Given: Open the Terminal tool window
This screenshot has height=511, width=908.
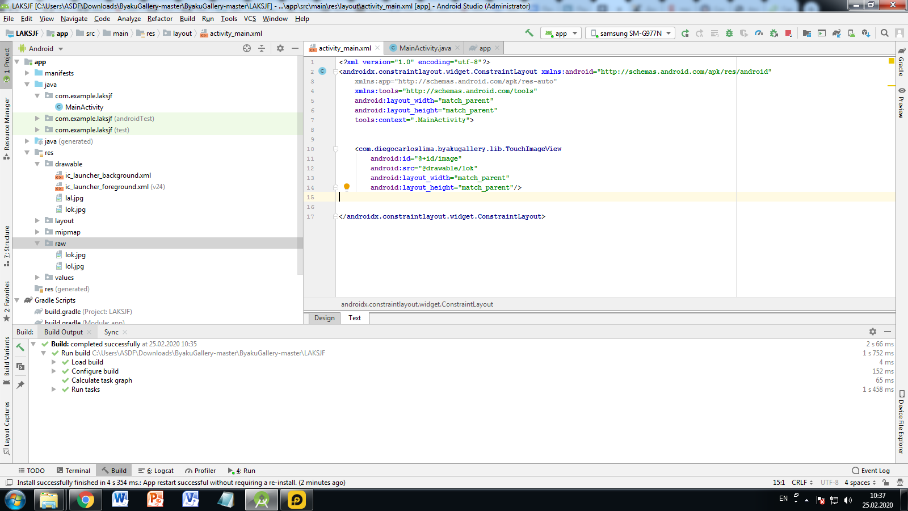Looking at the screenshot, I should point(73,471).
